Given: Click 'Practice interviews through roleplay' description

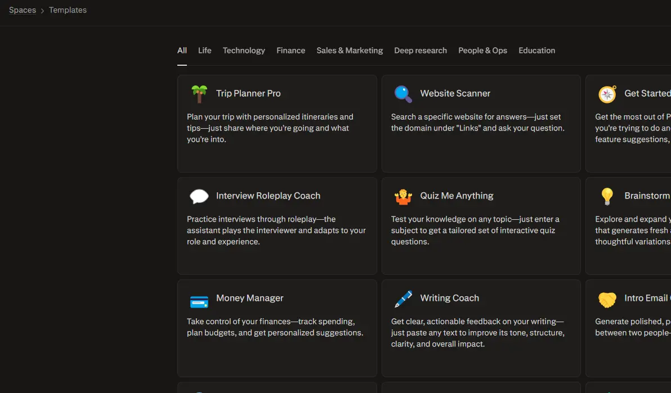Looking at the screenshot, I should [276, 231].
